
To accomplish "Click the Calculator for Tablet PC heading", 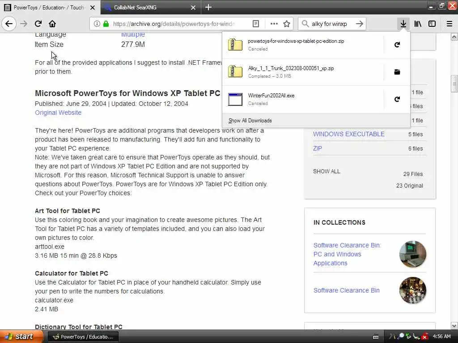I will coord(71,273).
